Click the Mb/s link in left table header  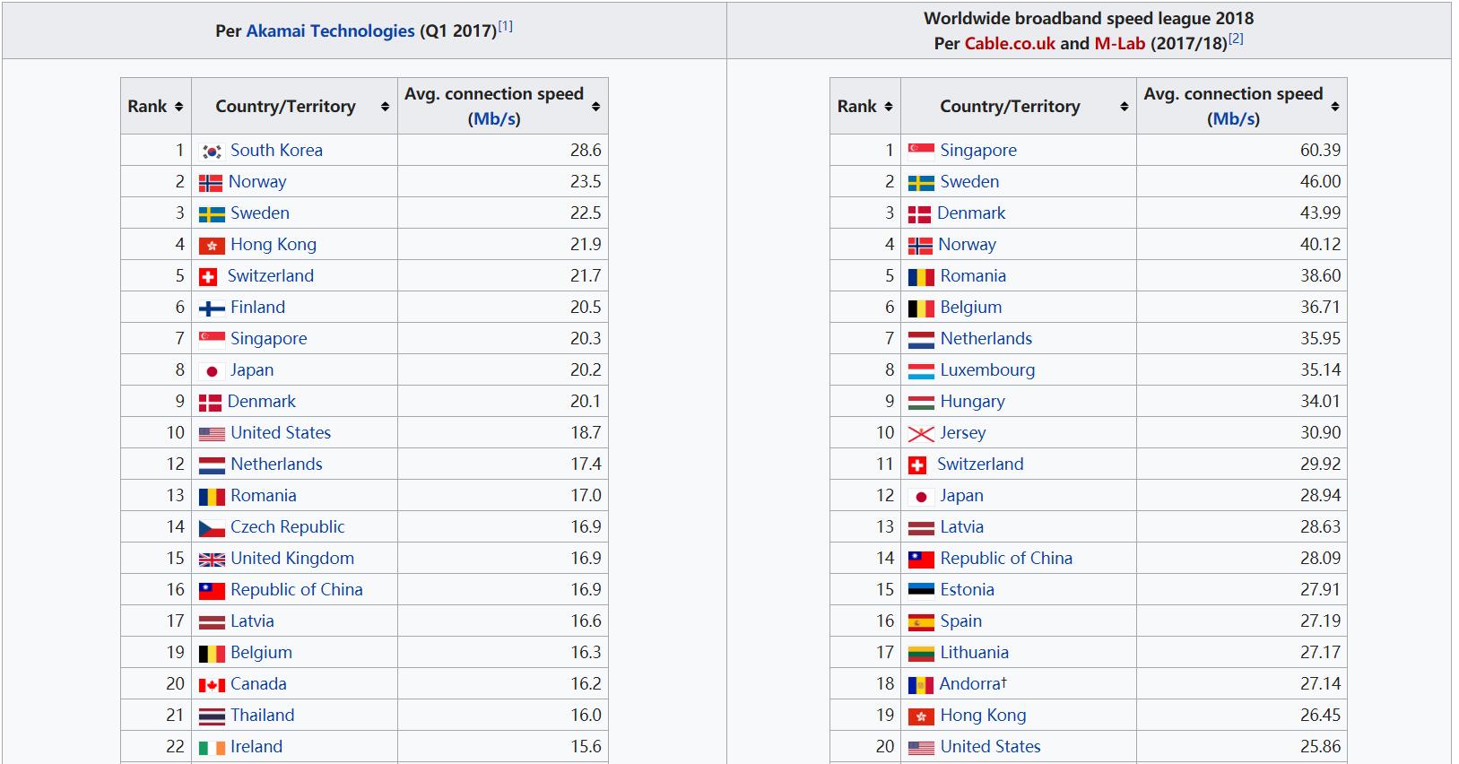494,119
